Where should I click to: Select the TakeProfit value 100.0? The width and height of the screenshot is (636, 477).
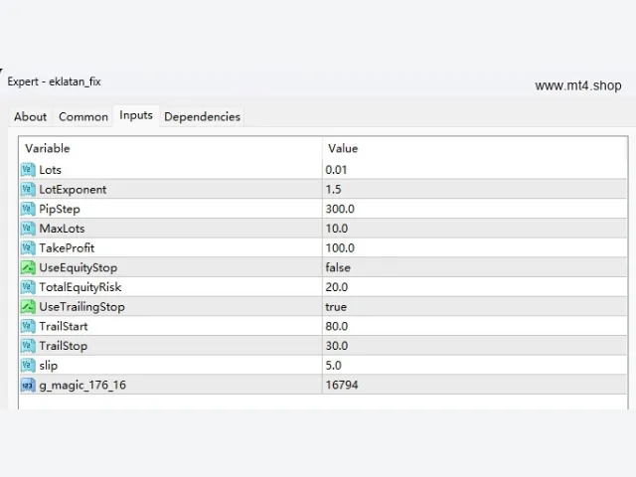tap(340, 247)
